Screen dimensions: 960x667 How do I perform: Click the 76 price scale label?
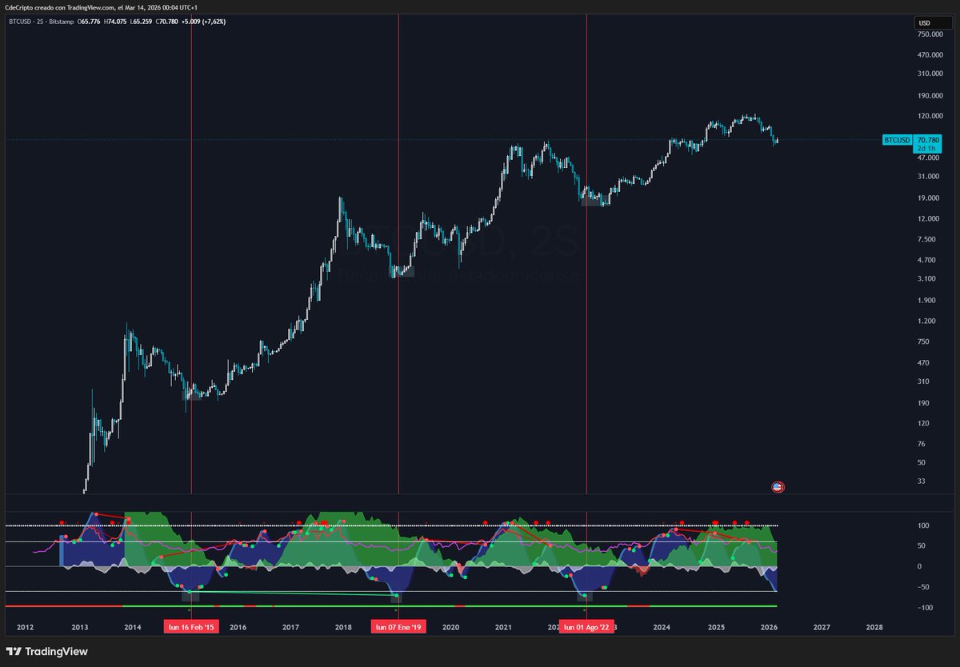[921, 443]
